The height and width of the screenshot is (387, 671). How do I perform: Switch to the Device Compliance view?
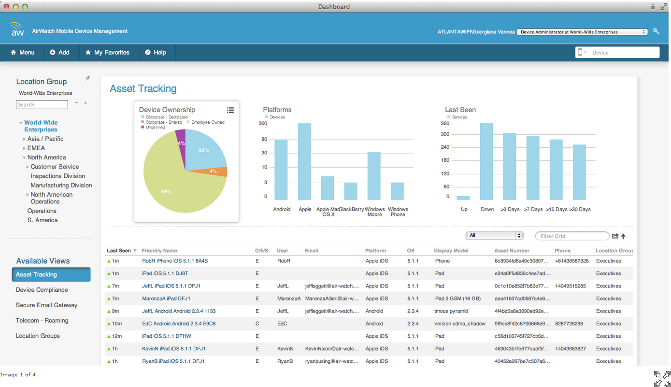pyautogui.click(x=42, y=290)
